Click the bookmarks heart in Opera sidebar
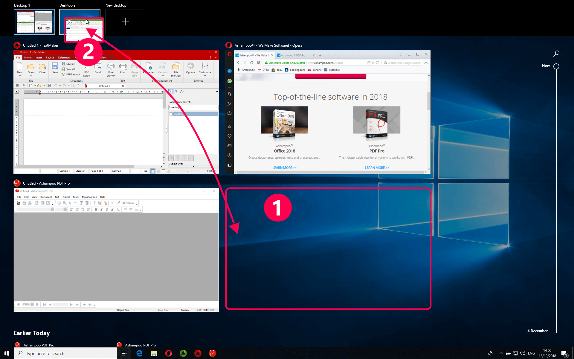Image resolution: width=574 pixels, height=359 pixels. pyautogui.click(x=230, y=136)
